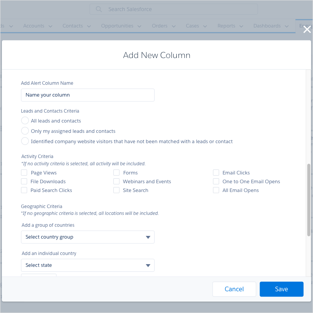Expand the Reports tab chevron

pos(241,26)
